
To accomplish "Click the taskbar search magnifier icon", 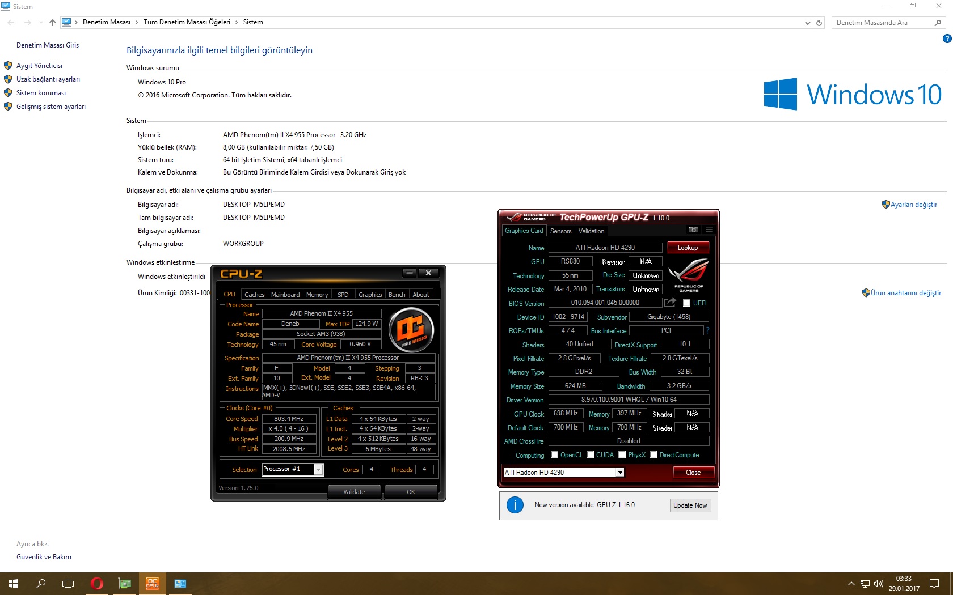I will 41,583.
